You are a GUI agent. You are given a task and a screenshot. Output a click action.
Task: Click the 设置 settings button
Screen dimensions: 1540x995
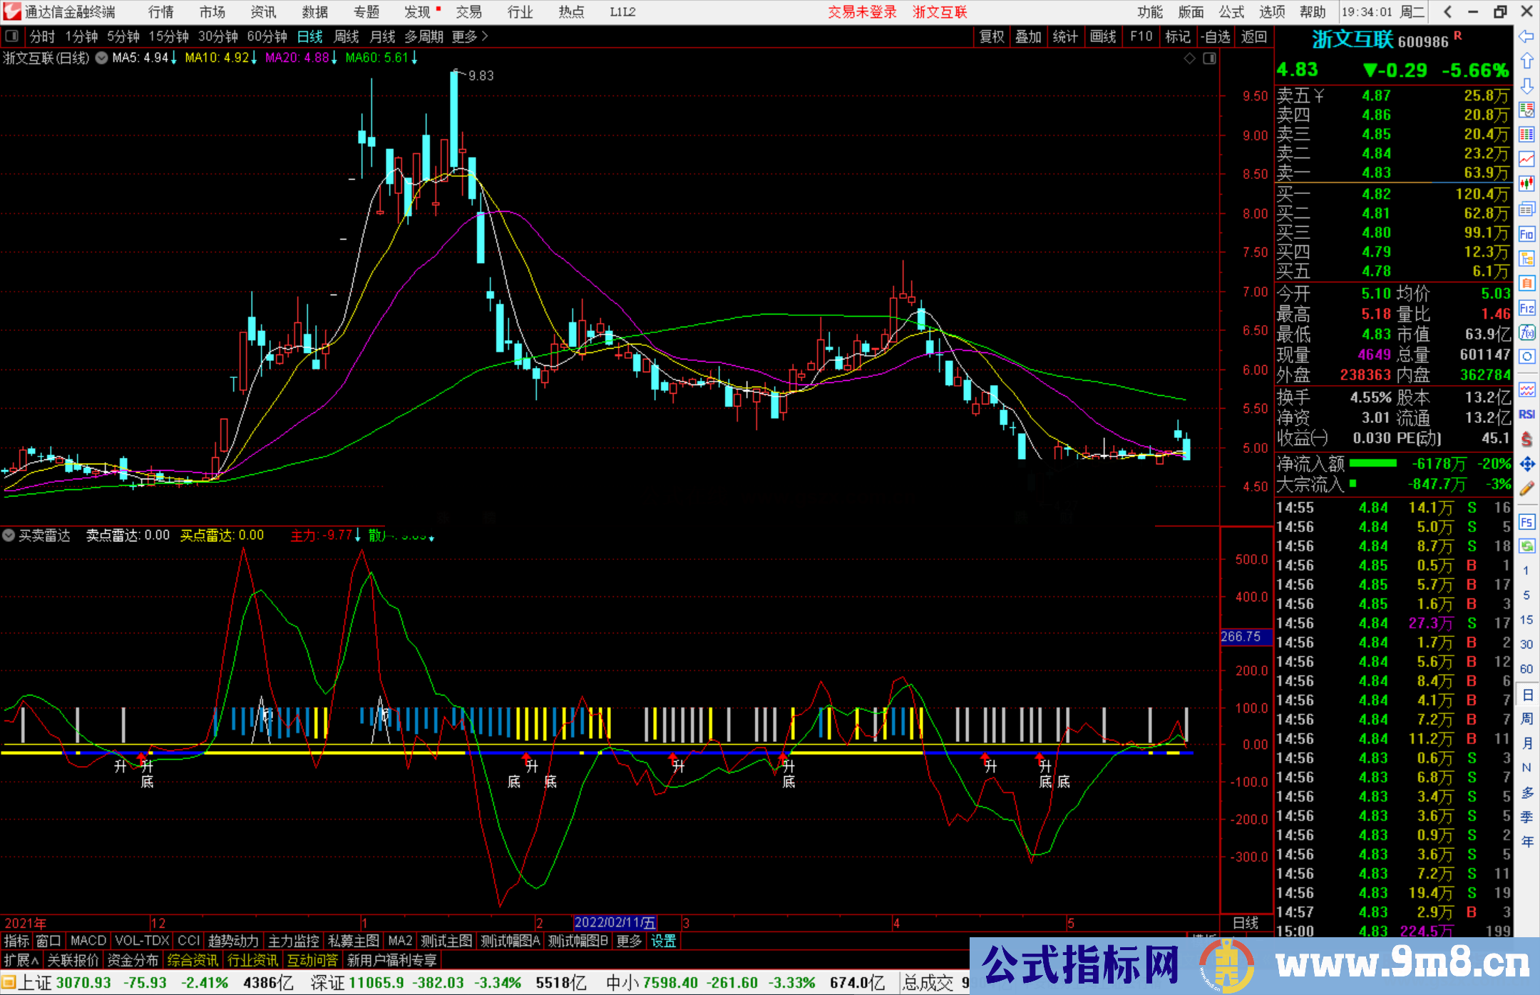(662, 941)
